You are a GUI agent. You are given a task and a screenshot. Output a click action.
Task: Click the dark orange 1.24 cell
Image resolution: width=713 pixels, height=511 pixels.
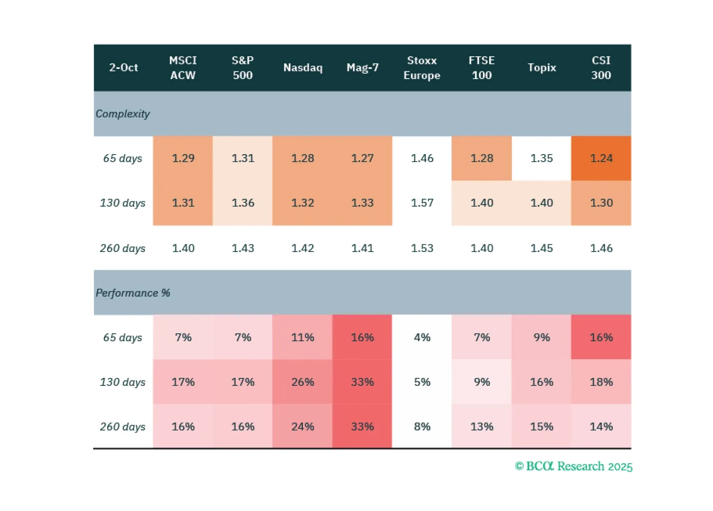tap(601, 158)
